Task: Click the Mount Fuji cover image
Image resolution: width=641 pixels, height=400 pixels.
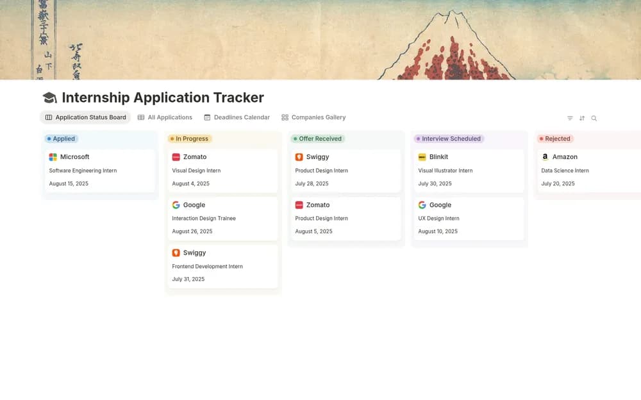Action: [320, 40]
